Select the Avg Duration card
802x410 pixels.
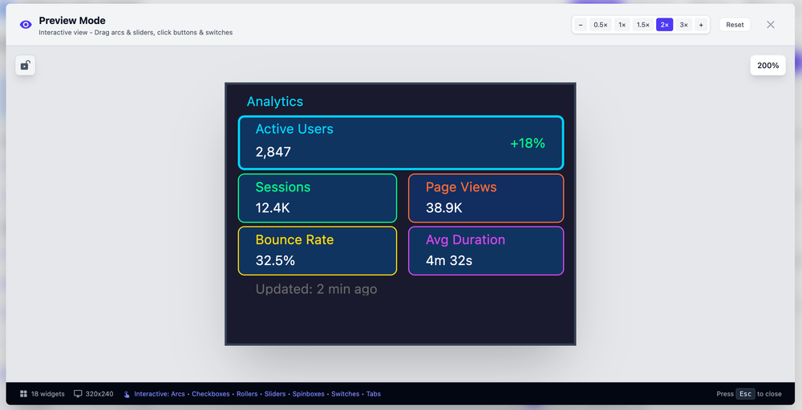[485, 251]
